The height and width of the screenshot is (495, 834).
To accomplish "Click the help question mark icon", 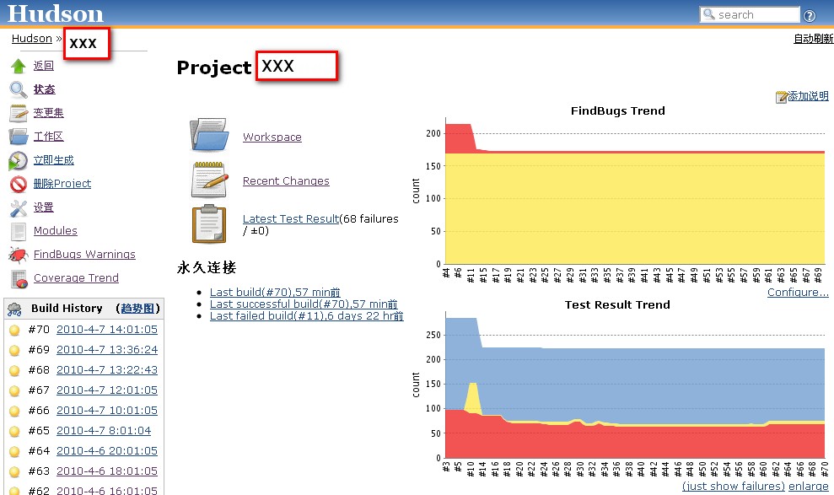I will [x=809, y=15].
